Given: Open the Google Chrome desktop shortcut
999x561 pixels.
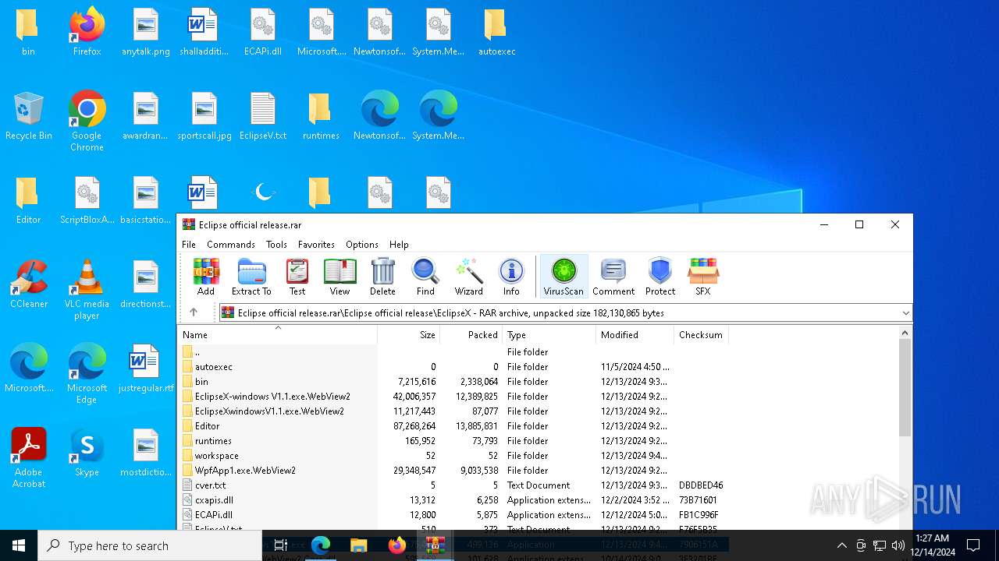Looking at the screenshot, I should coord(87,122).
